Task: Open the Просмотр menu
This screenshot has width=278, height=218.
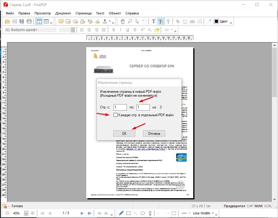Action: point(43,13)
